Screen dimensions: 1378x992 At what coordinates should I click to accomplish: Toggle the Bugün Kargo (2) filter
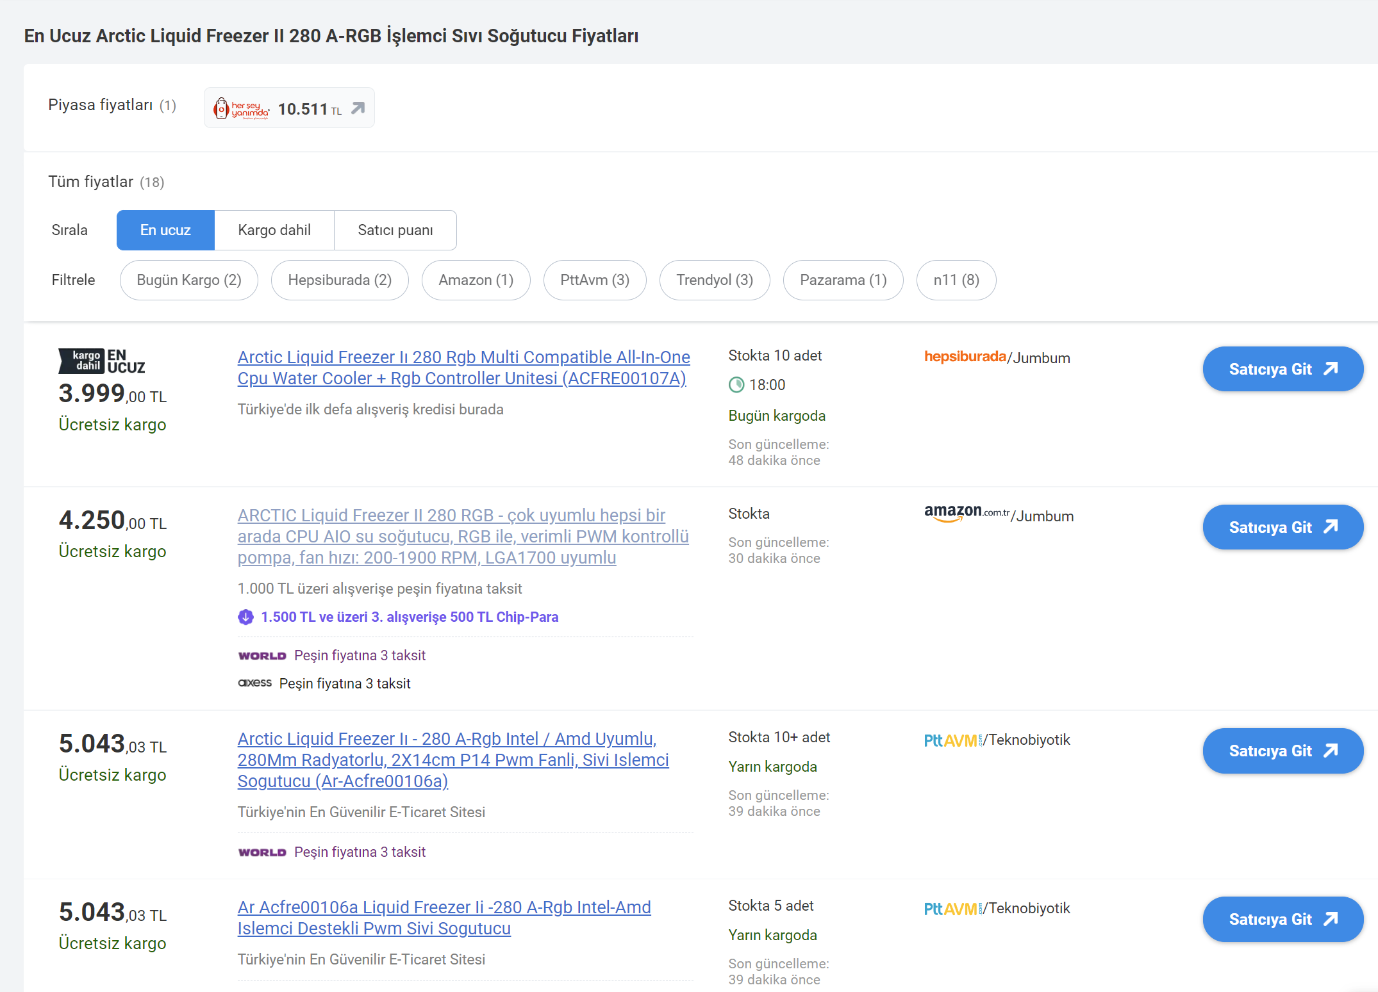[189, 280]
